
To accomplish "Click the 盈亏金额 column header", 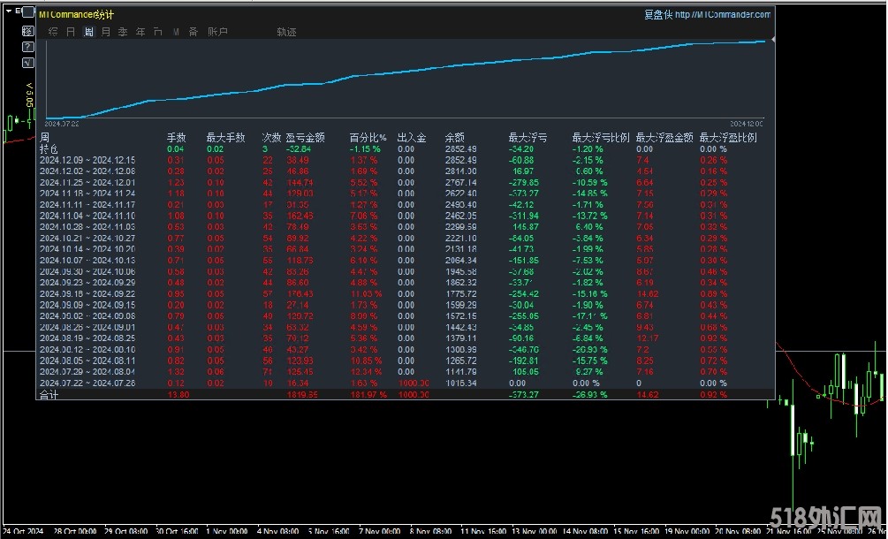I will 305,138.
